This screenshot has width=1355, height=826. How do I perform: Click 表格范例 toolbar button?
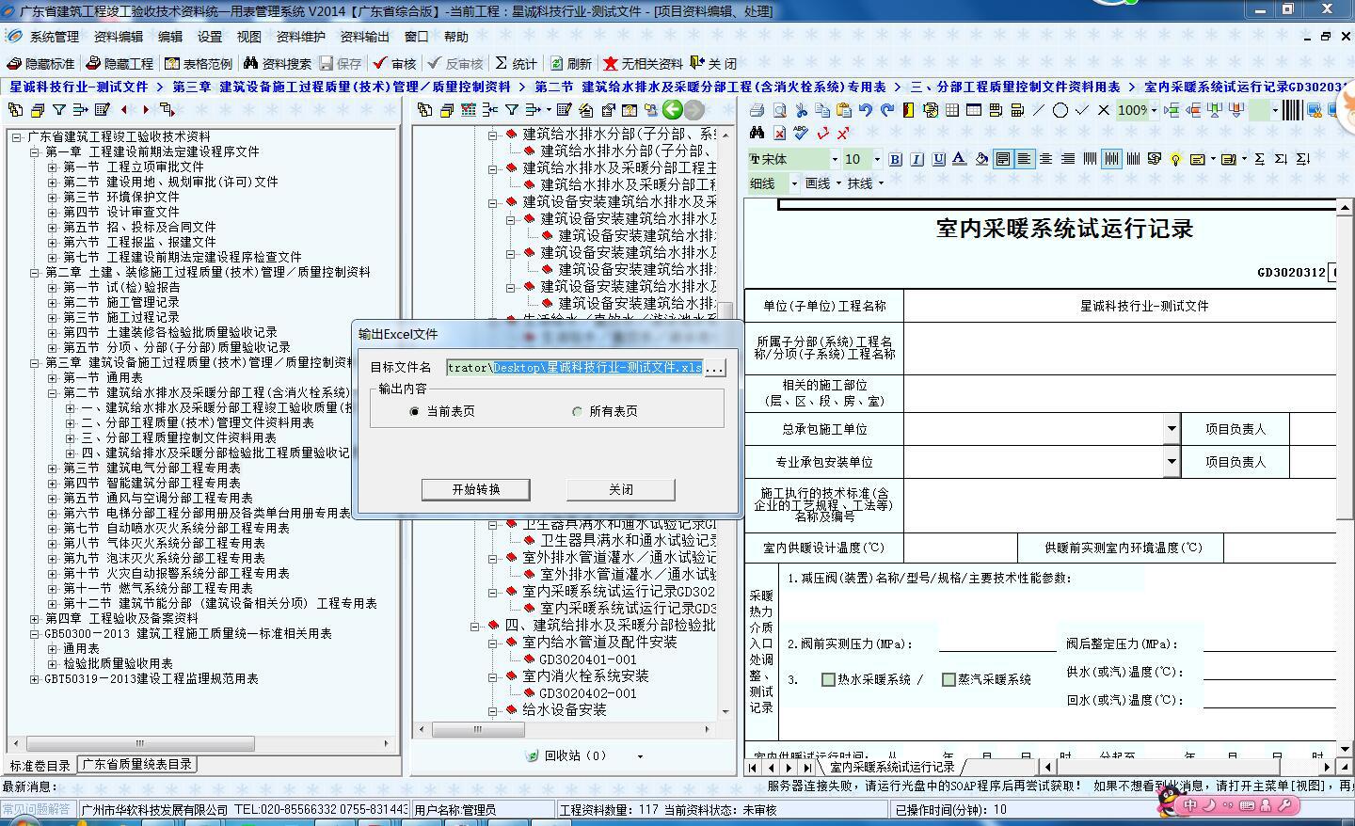pyautogui.click(x=198, y=63)
